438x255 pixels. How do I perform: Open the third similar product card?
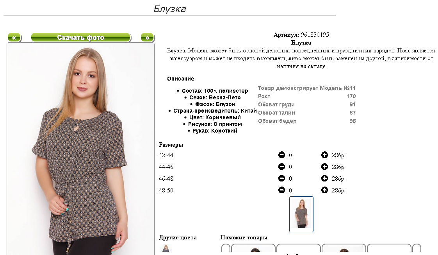pos(344,249)
